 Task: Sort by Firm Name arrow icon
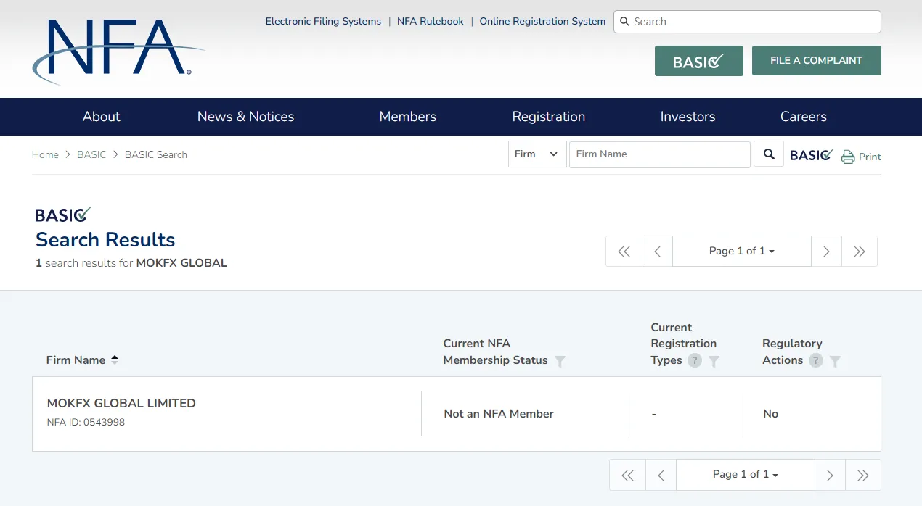[x=114, y=360]
